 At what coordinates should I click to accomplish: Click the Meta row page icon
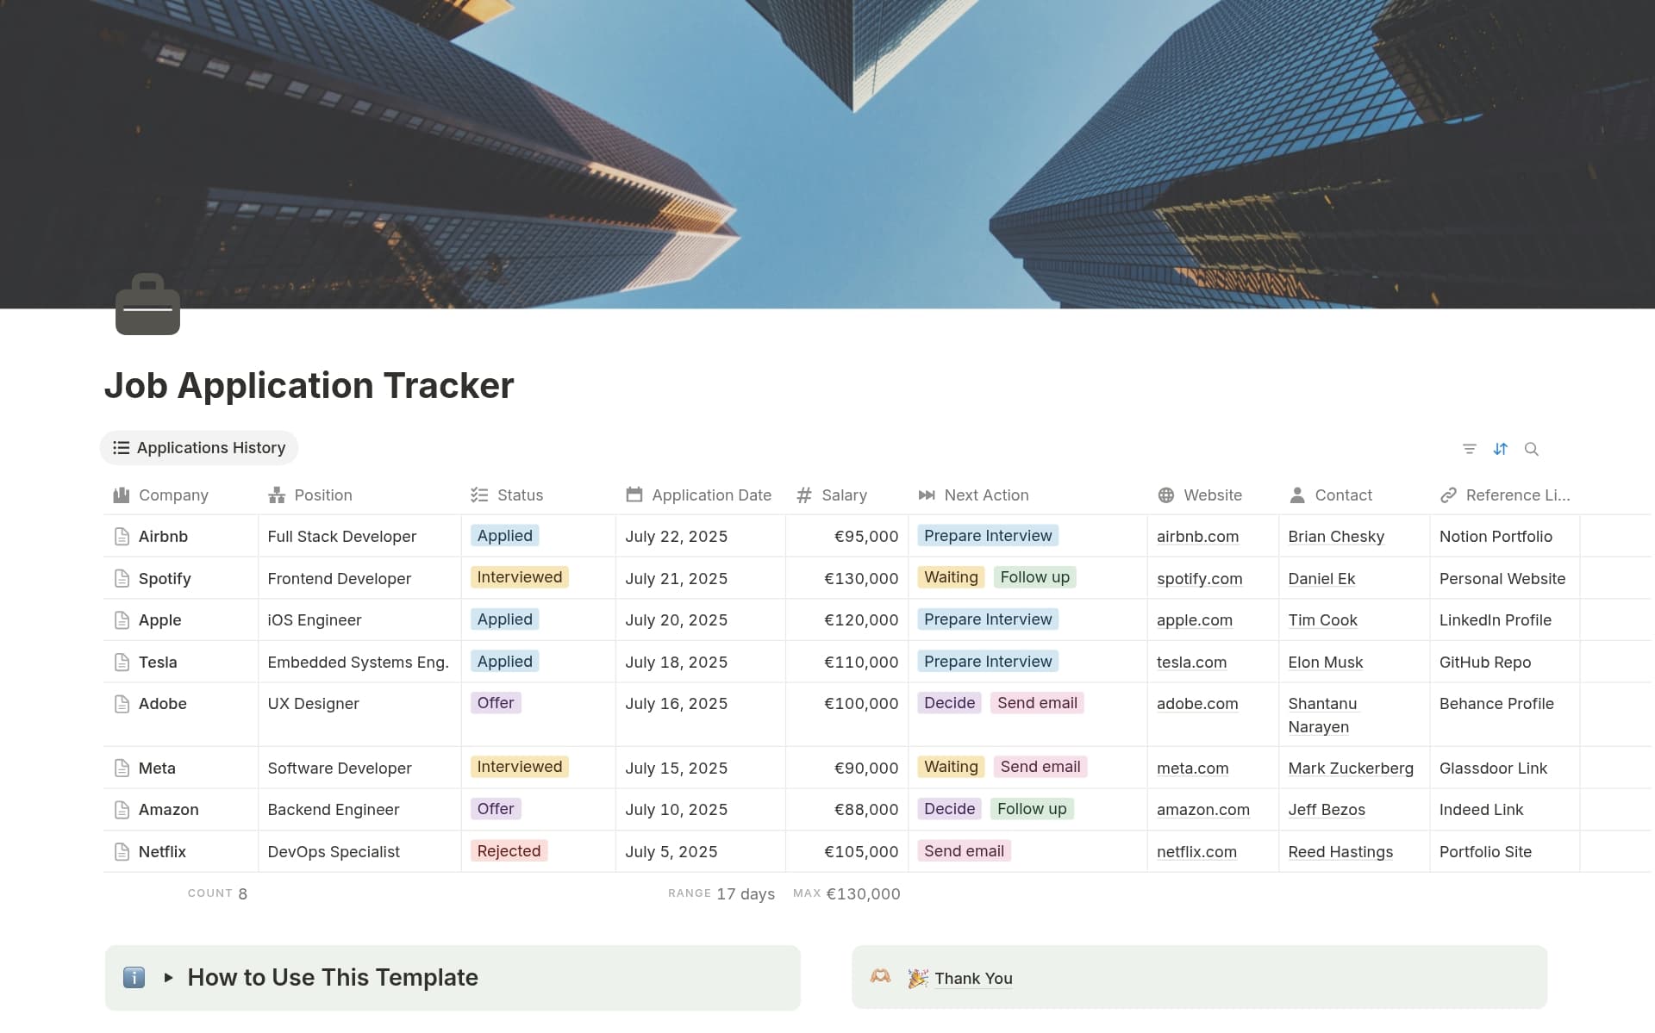pyautogui.click(x=122, y=768)
